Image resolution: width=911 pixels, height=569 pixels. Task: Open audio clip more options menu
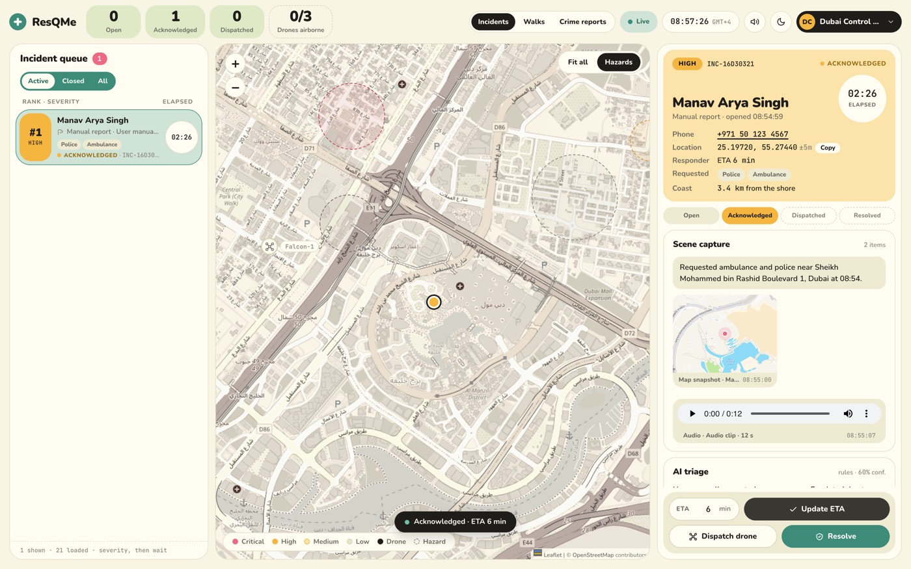coord(866,414)
